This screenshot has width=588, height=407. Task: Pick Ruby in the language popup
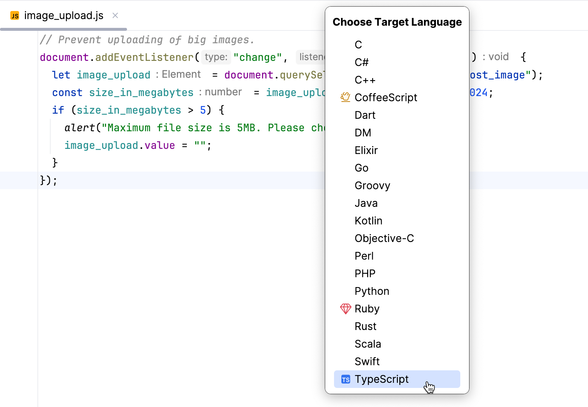coord(397,309)
